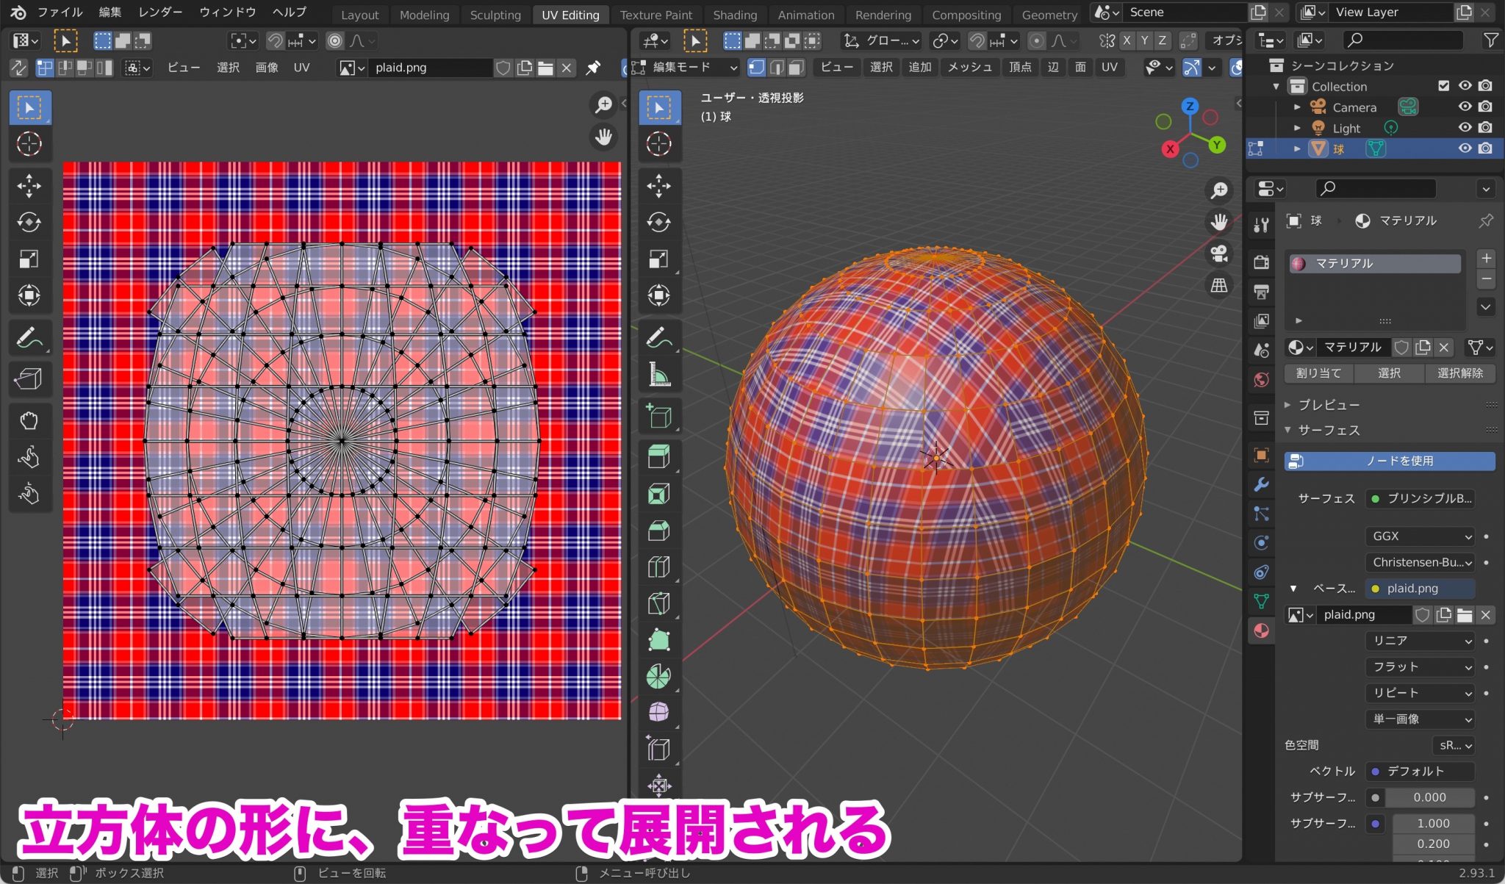Switch to the Shading workspace tab

coord(736,15)
